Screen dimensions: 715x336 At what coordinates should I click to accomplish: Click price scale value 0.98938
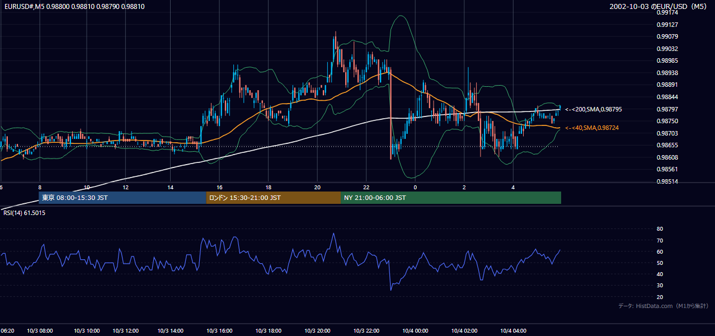667,73
